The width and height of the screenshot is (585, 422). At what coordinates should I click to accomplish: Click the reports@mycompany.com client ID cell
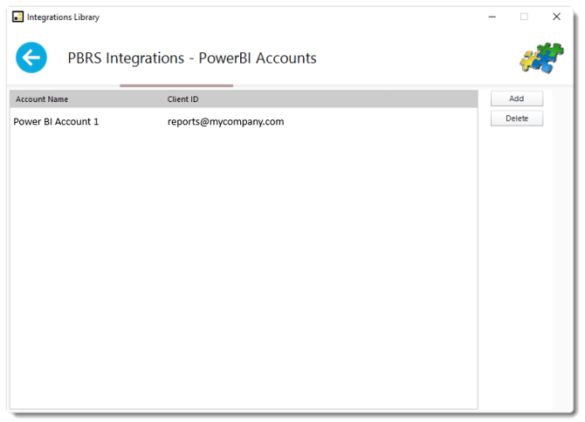225,122
